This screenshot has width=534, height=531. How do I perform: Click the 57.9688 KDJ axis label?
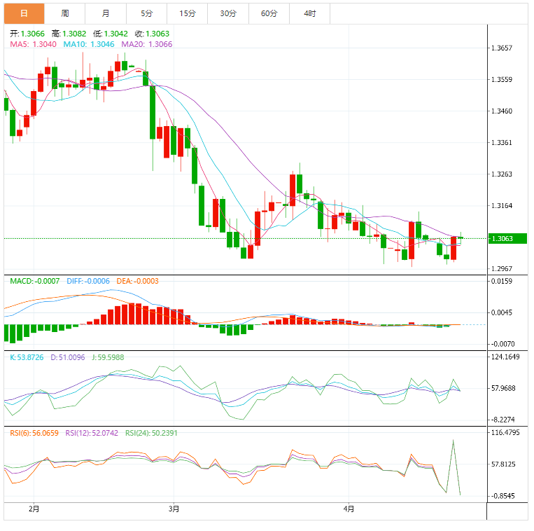(x=503, y=389)
